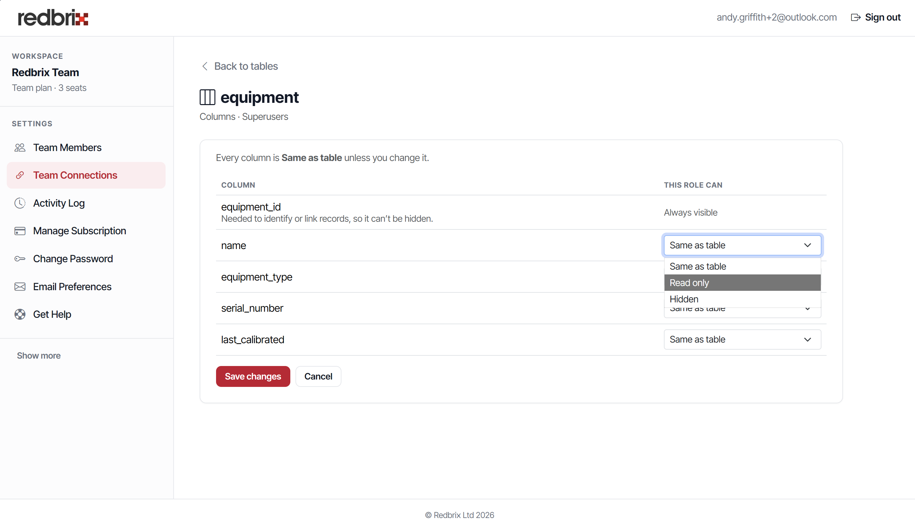Viewport: 915px width, 527px height.
Task: Click the equipment_id column name
Action: click(251, 207)
